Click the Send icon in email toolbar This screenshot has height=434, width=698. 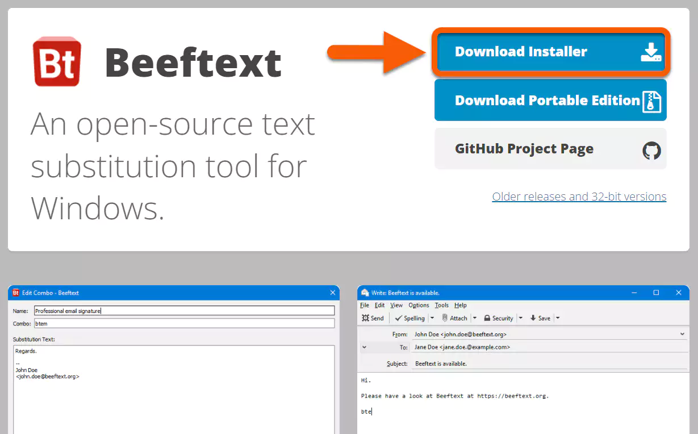tap(373, 318)
